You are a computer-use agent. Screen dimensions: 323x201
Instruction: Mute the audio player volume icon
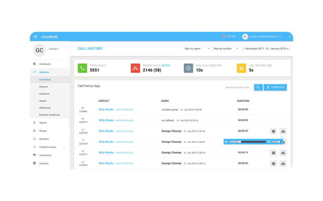click(x=268, y=142)
